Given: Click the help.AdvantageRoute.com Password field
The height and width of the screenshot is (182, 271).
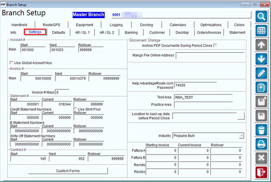Looking at the screenshot, I should tap(195, 85).
